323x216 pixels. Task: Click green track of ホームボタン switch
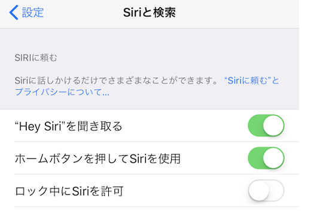[x=255, y=158]
